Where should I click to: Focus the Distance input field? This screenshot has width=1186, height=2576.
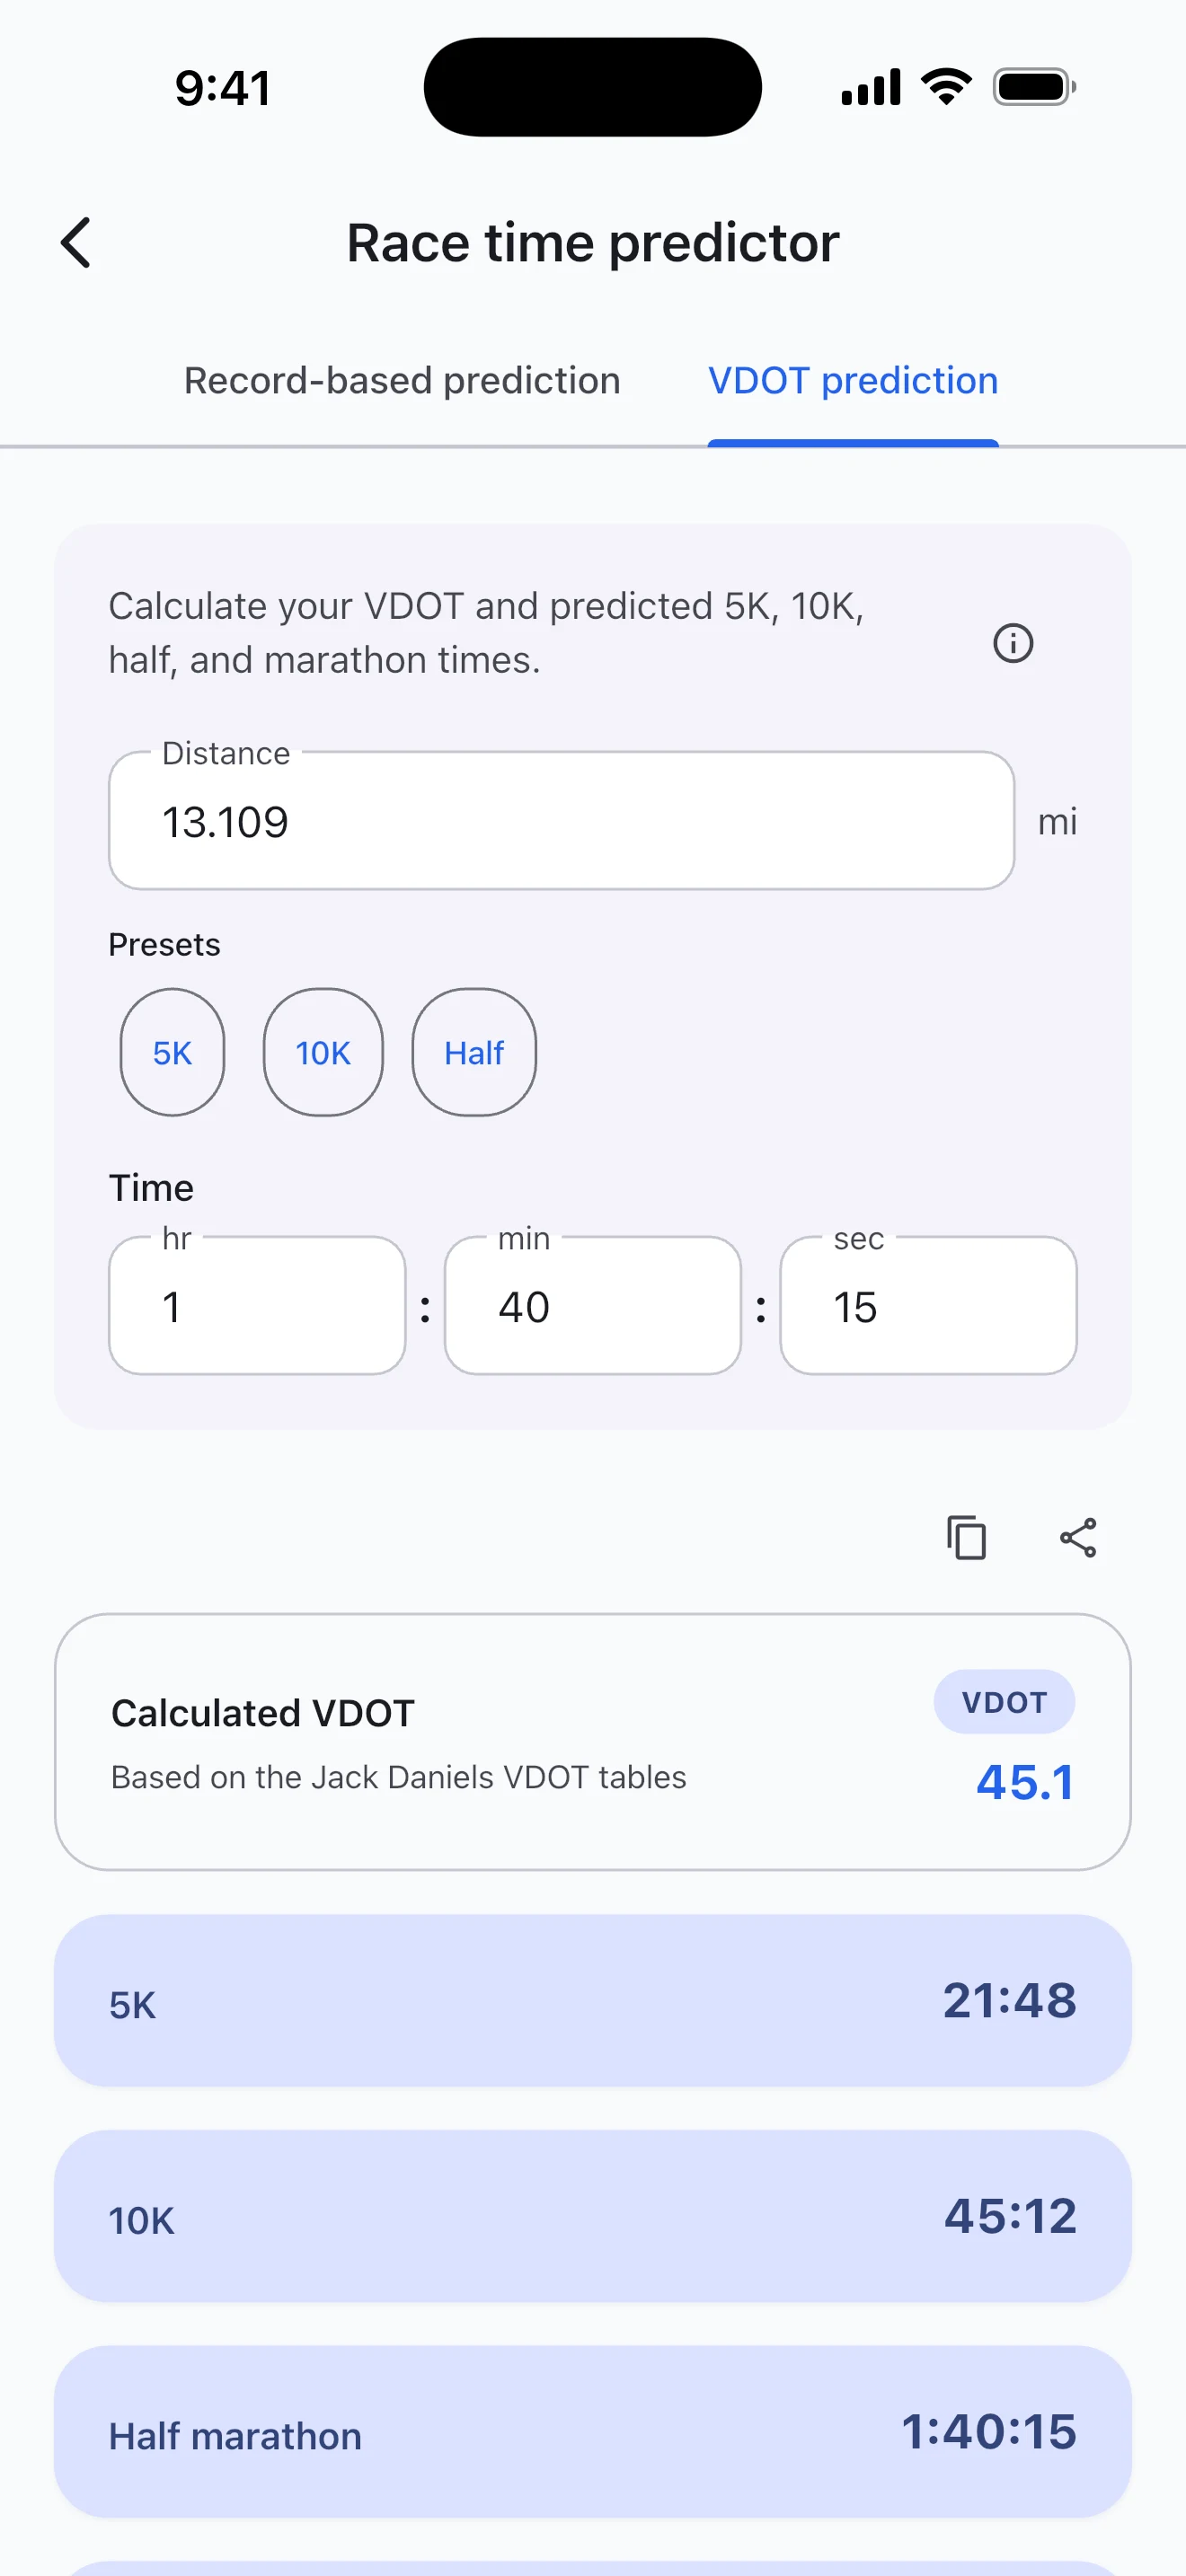(561, 821)
